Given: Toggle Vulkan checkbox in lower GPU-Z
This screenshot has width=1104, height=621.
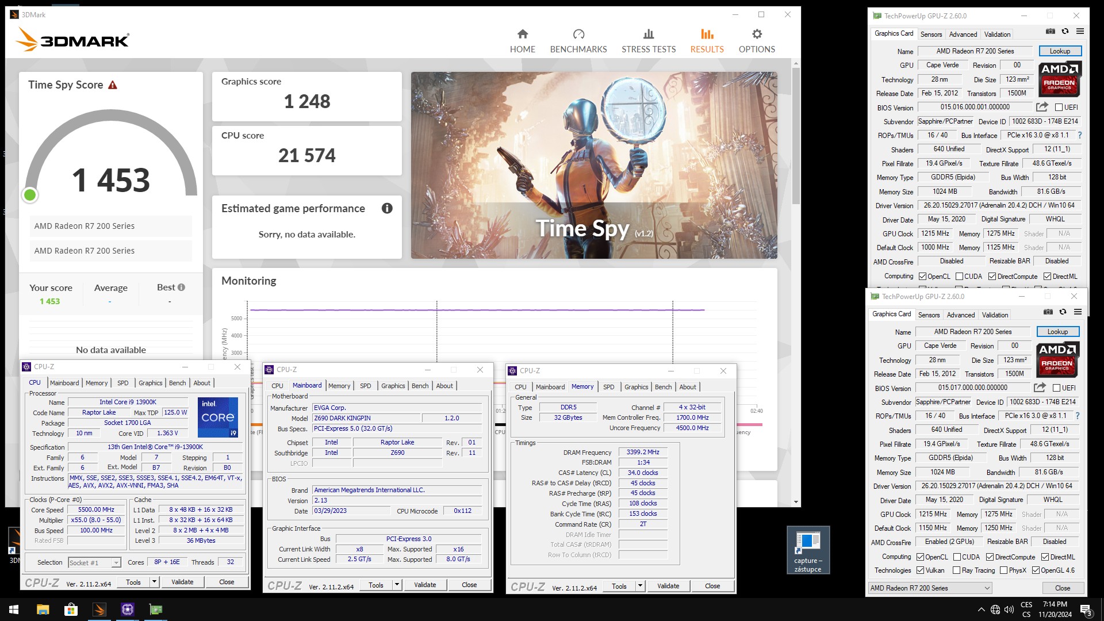Looking at the screenshot, I should [920, 570].
